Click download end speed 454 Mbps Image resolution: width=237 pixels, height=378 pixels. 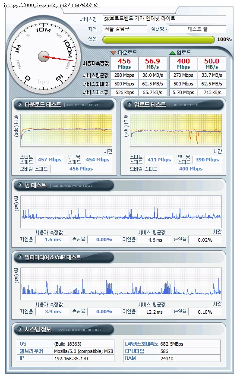tap(98, 160)
